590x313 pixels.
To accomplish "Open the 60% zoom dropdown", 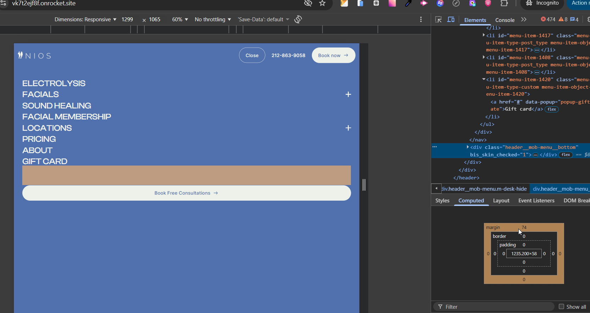I will tap(180, 19).
